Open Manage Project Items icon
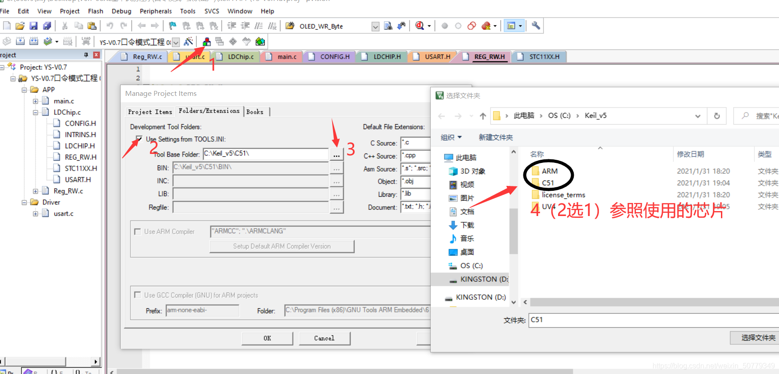Image resolution: width=779 pixels, height=374 pixels. pyautogui.click(x=207, y=41)
